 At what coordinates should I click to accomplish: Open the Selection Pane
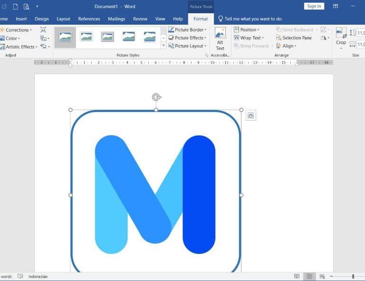(294, 38)
